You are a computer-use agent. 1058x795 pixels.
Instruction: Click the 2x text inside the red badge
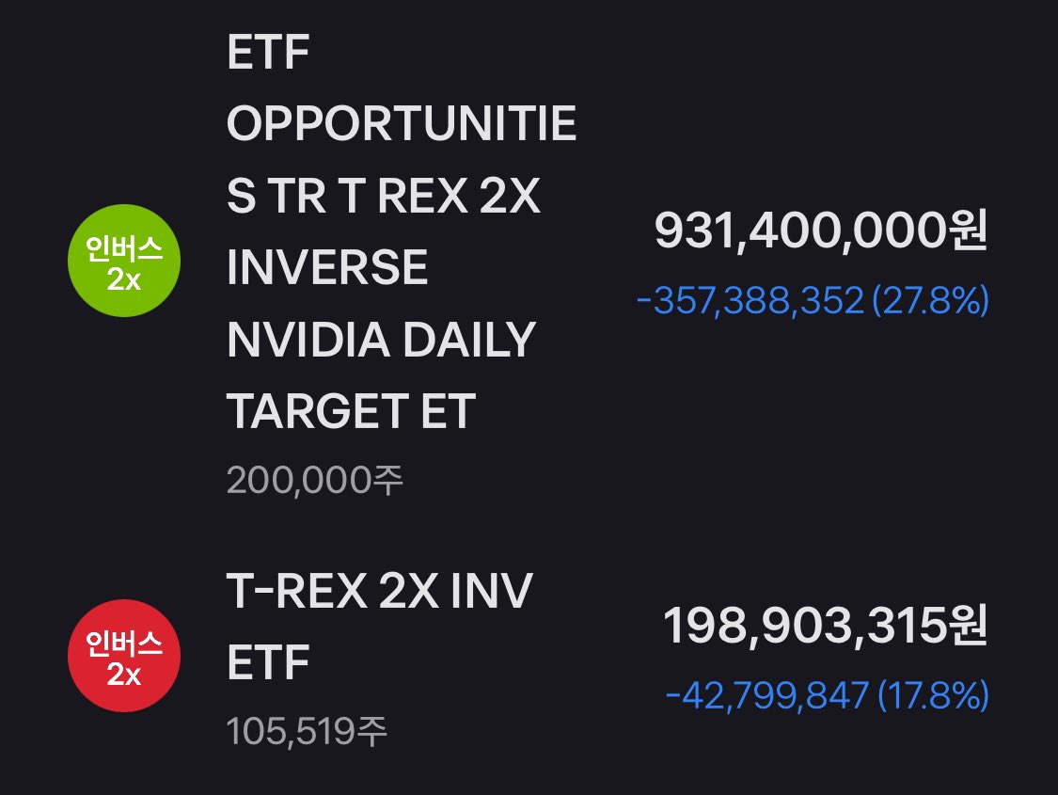pyautogui.click(x=124, y=673)
